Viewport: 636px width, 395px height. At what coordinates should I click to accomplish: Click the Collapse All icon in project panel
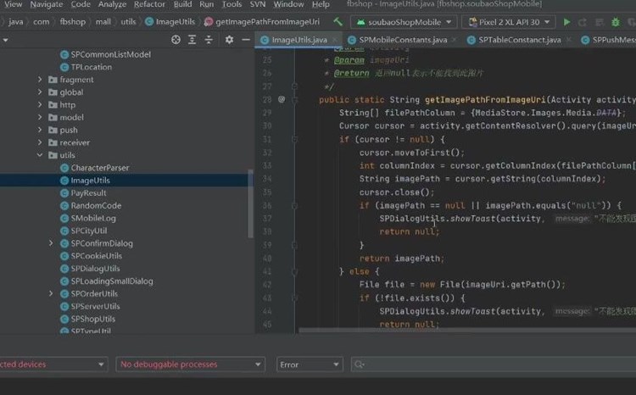click(209, 39)
